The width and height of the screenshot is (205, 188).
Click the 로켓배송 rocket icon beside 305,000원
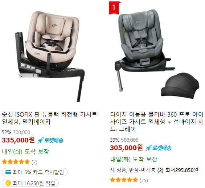[149, 148]
